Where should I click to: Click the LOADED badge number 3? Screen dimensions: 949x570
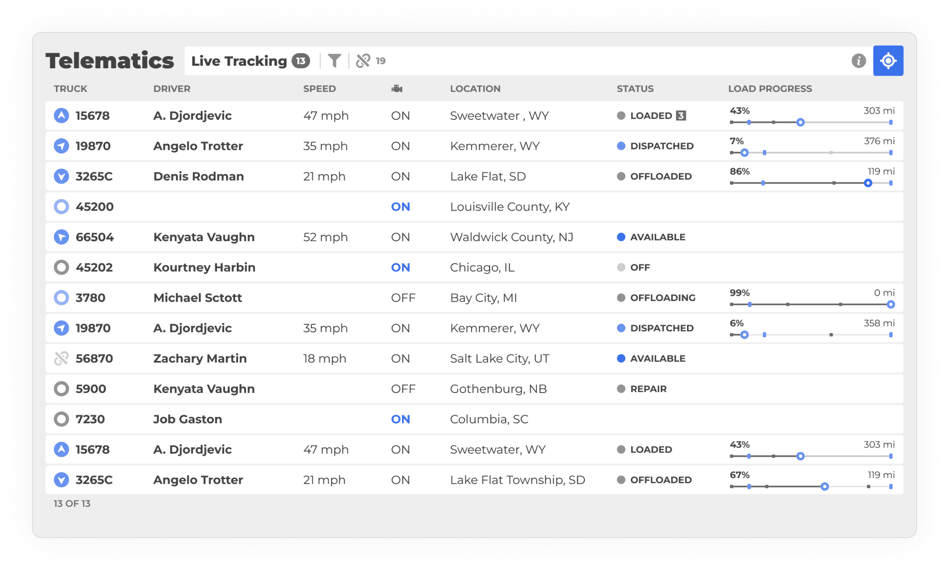(680, 116)
